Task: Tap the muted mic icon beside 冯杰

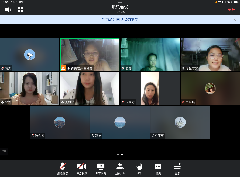Action: [93, 136]
